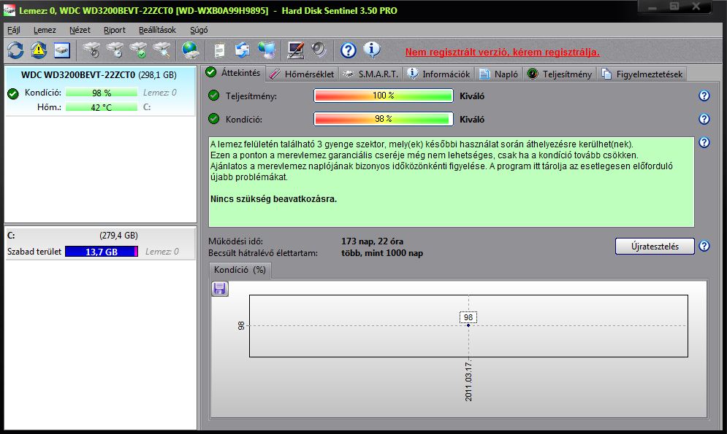The width and height of the screenshot is (727, 434).
Task: Open the Beállítások menu
Action: pyautogui.click(x=157, y=30)
